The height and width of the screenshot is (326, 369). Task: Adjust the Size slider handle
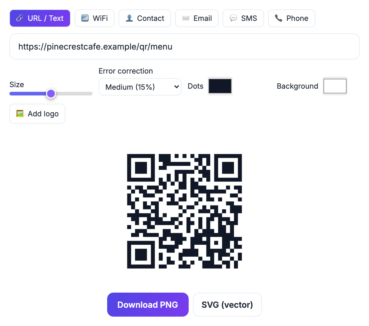point(51,93)
